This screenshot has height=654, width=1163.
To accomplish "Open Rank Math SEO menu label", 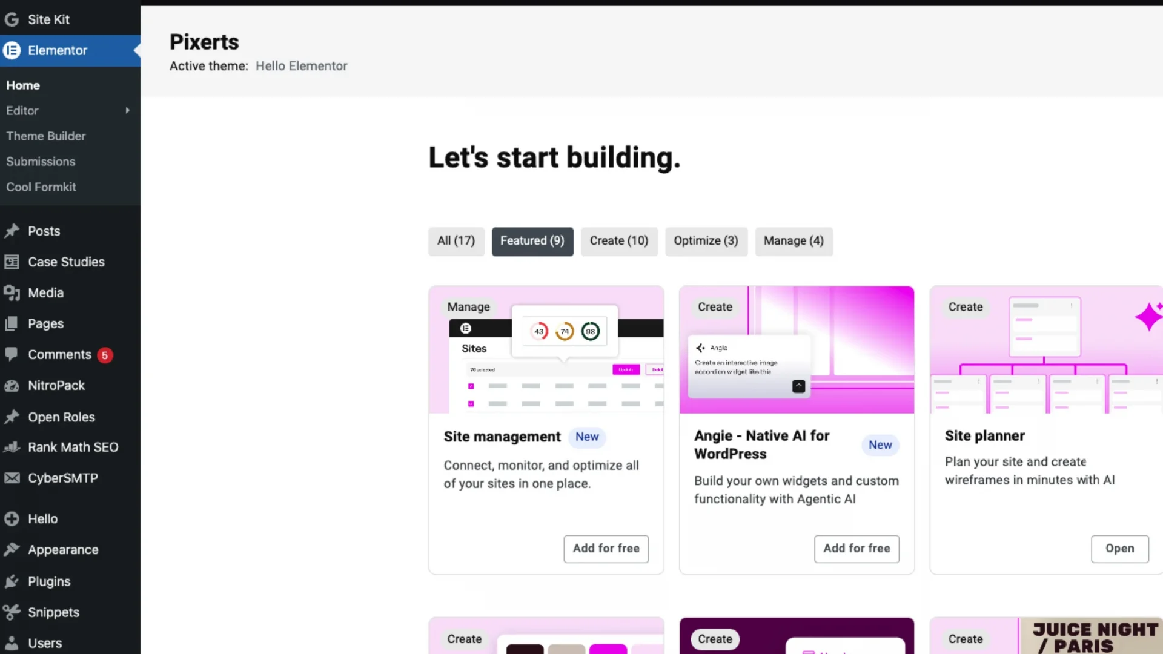I will click(x=73, y=447).
